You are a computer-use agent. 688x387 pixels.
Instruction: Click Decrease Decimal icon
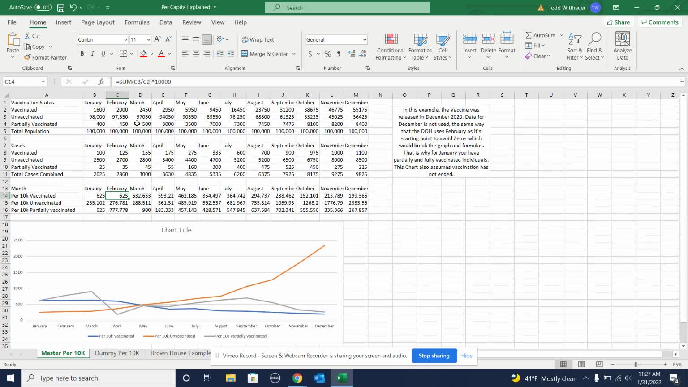coord(363,54)
